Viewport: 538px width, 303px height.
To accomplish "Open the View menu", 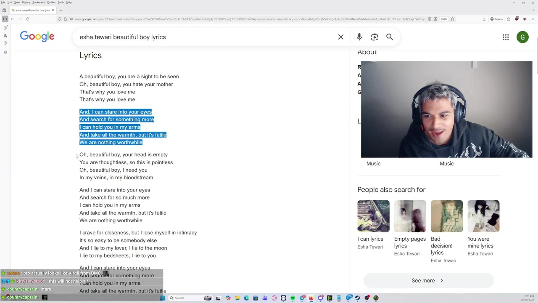I will tap(17, 2).
